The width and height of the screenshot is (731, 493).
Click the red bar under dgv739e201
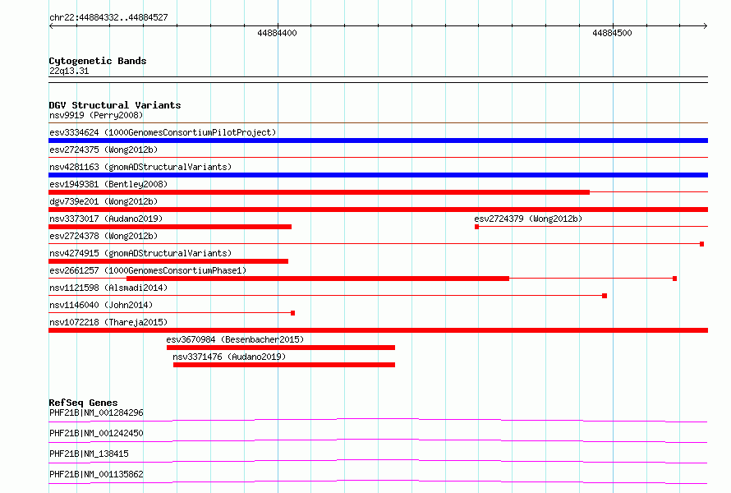point(378,210)
